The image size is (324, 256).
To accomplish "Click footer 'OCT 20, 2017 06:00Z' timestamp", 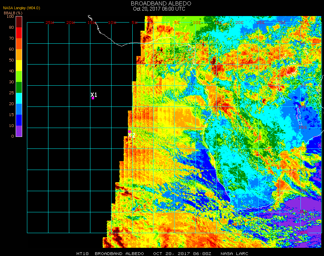I will point(182,254).
